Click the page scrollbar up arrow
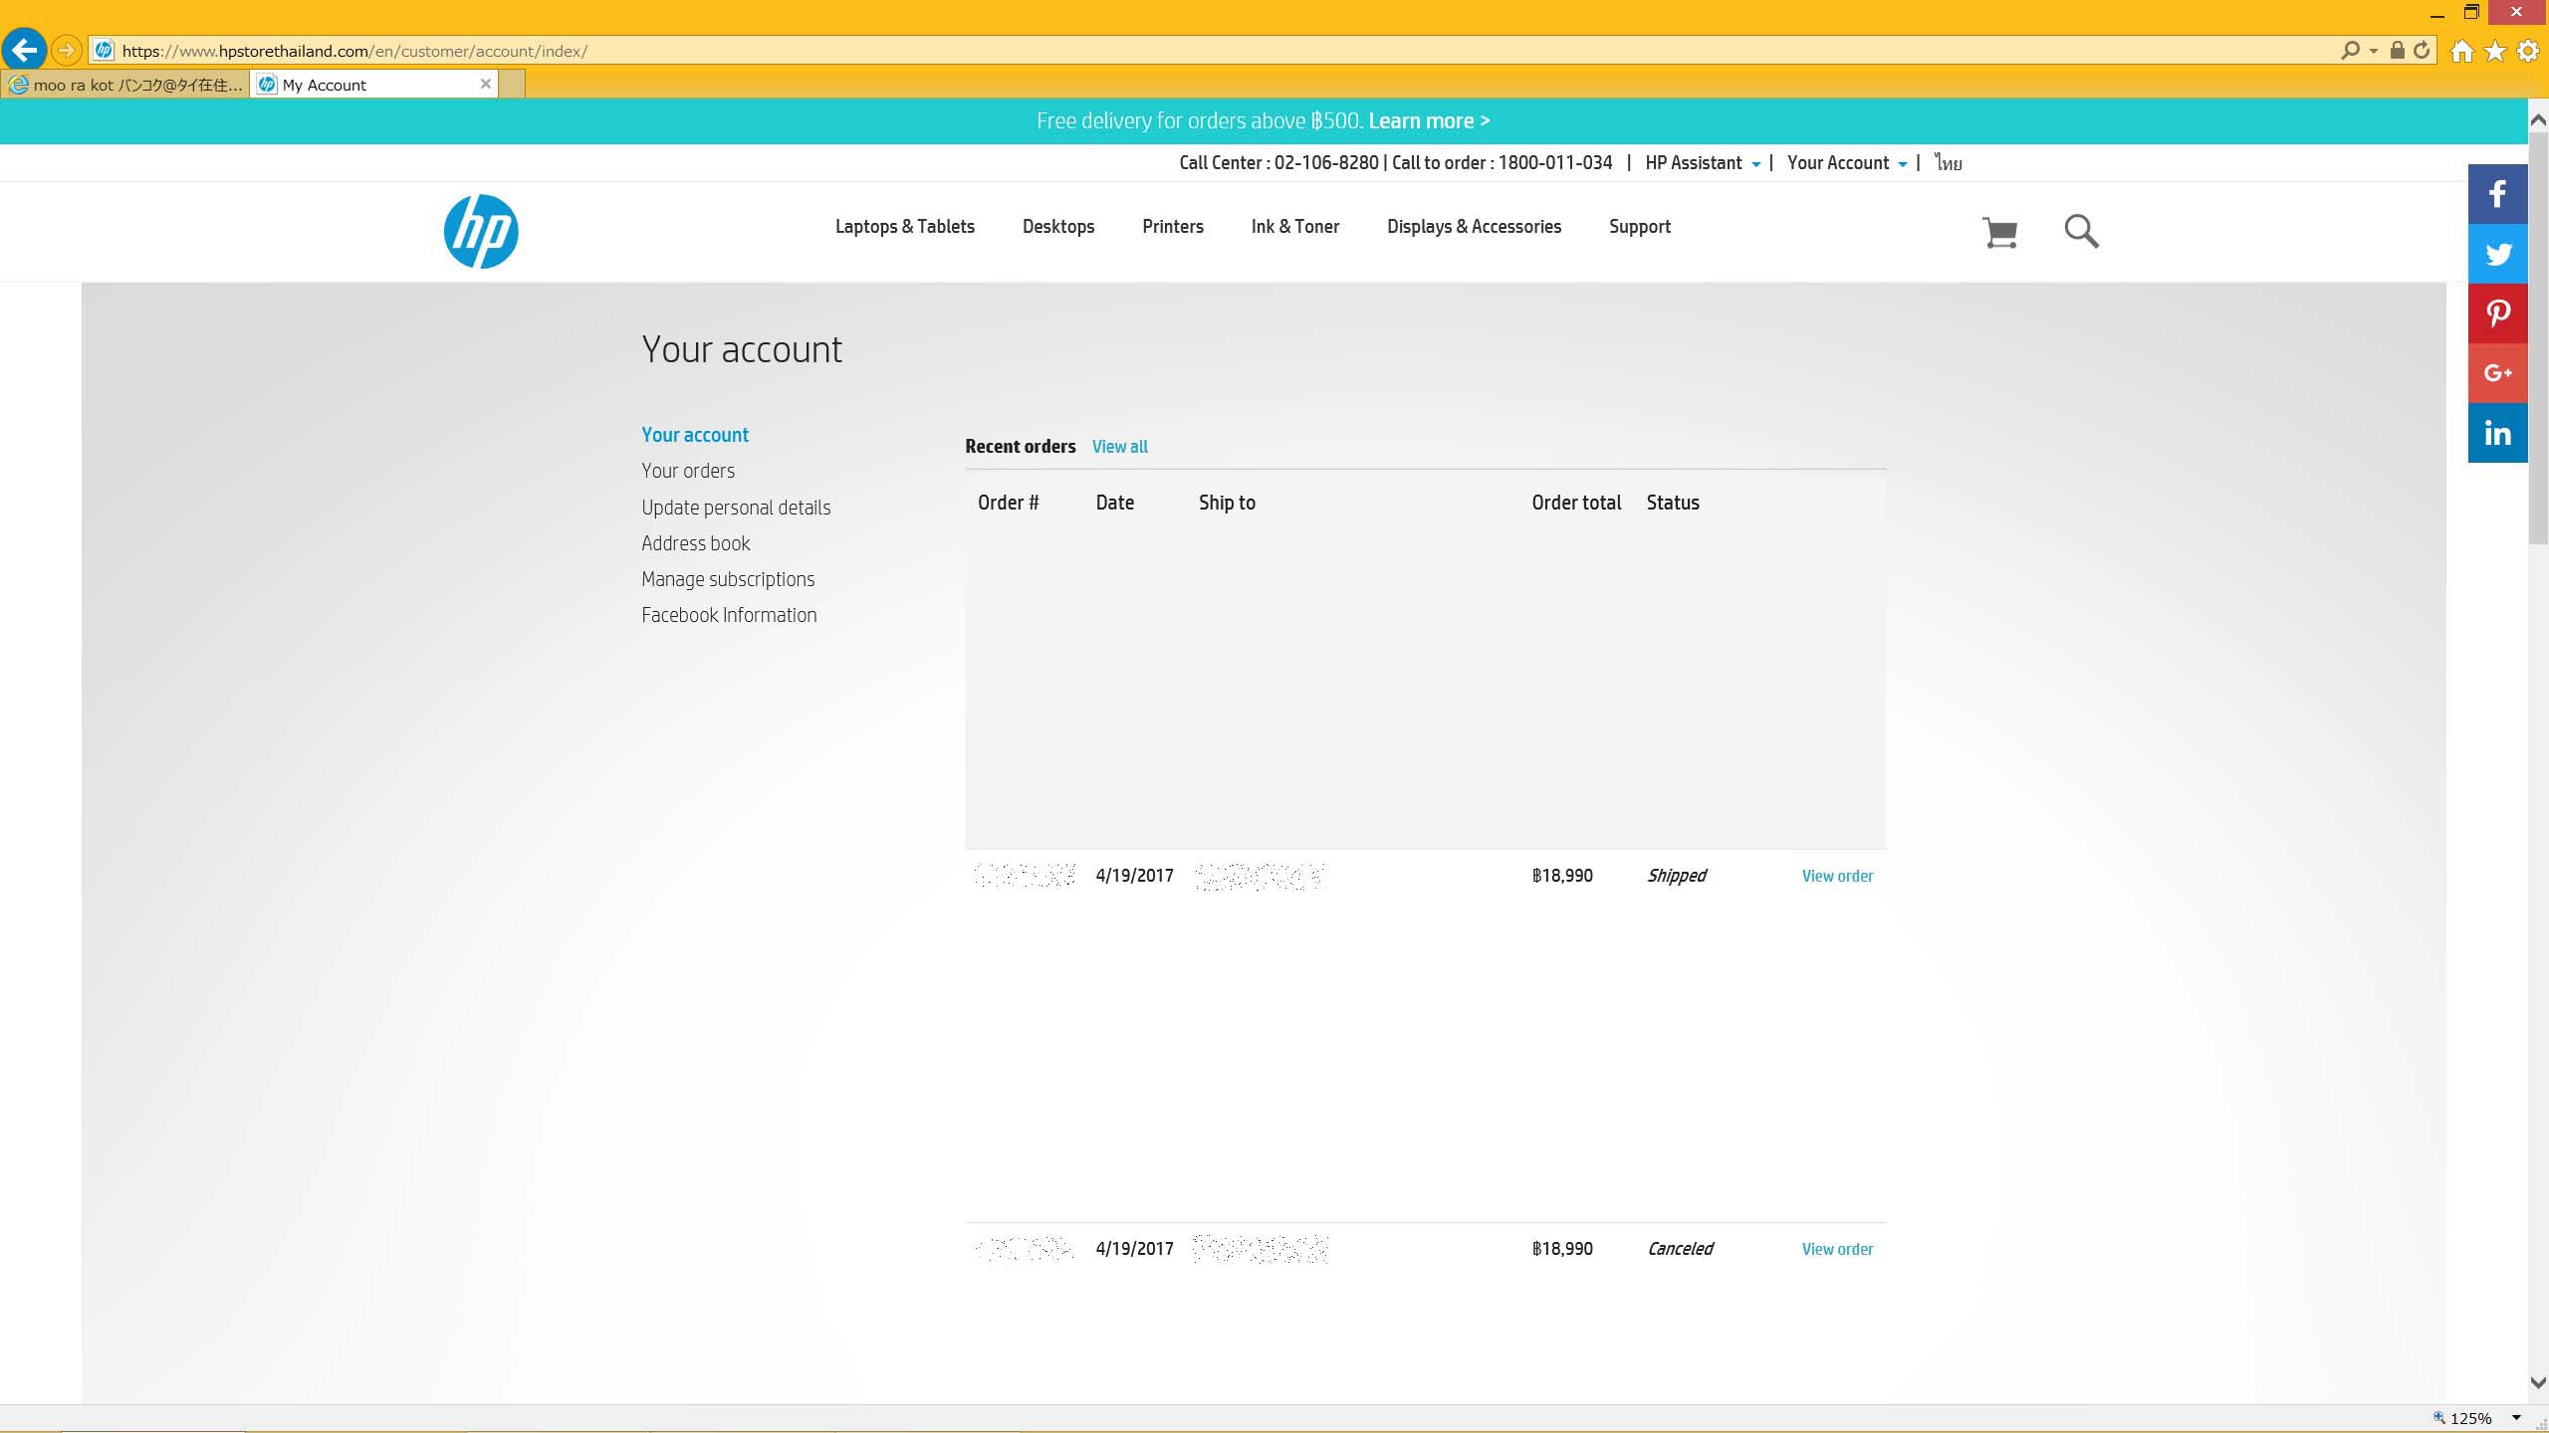2549x1433 pixels. (x=2538, y=120)
